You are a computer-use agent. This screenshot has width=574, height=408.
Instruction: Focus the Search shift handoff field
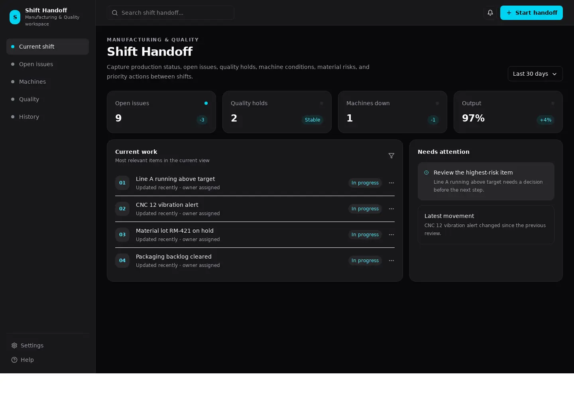coord(170,13)
